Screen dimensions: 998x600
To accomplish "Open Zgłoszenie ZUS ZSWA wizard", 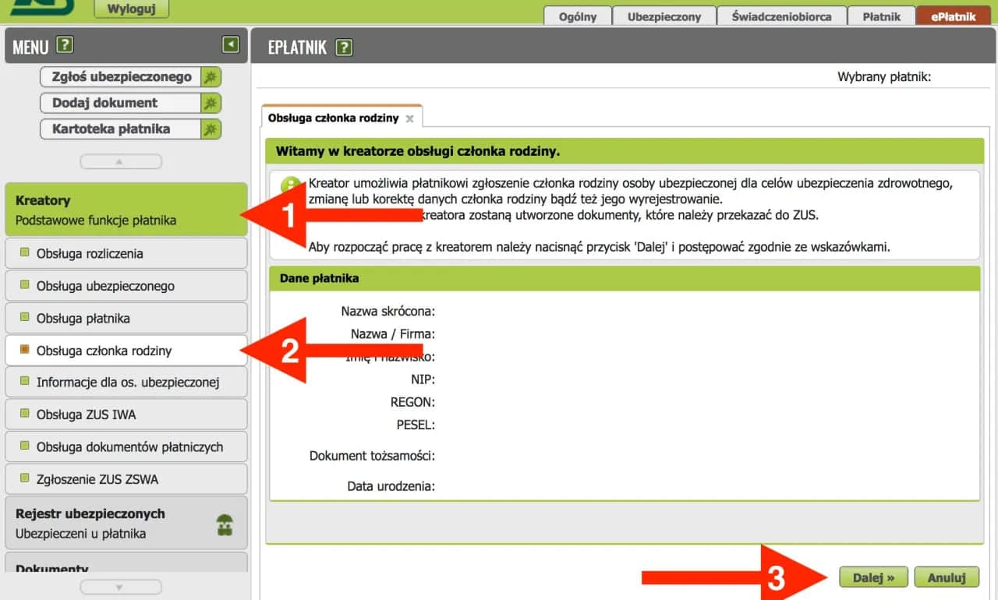I will 97,479.
